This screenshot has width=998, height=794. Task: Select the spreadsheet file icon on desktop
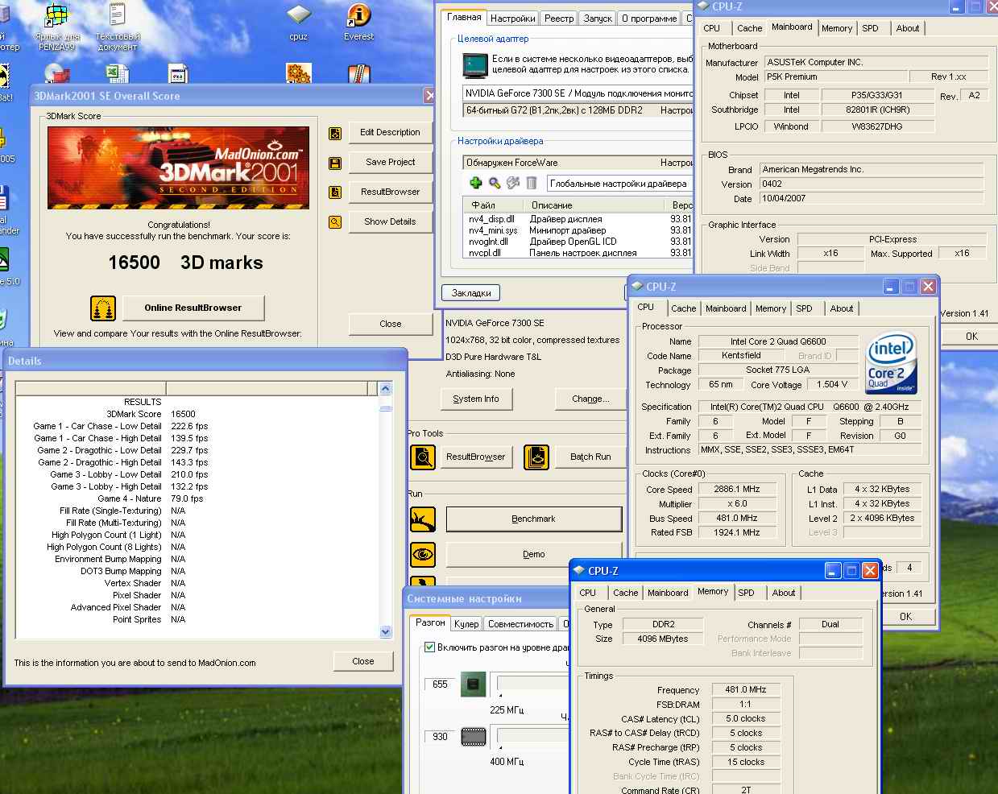tap(118, 74)
